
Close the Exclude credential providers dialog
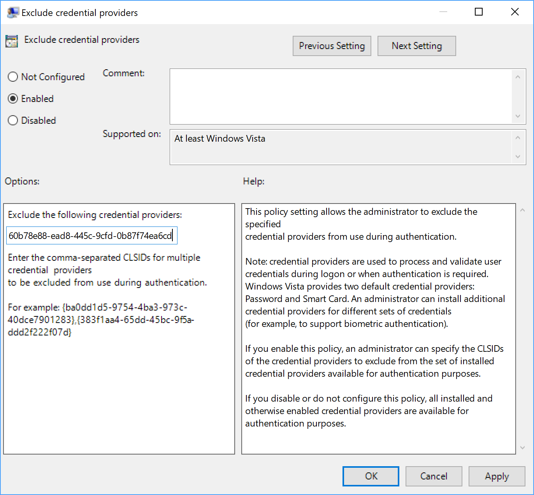pos(515,12)
